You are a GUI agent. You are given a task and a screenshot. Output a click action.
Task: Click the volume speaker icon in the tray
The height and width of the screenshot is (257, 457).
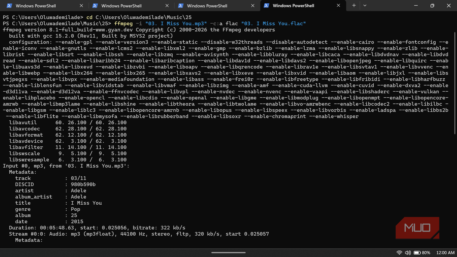(407, 253)
